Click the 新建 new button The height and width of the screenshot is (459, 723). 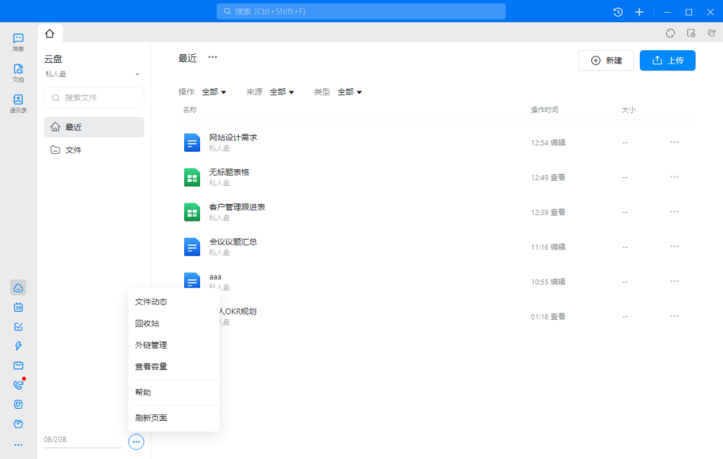[606, 60]
